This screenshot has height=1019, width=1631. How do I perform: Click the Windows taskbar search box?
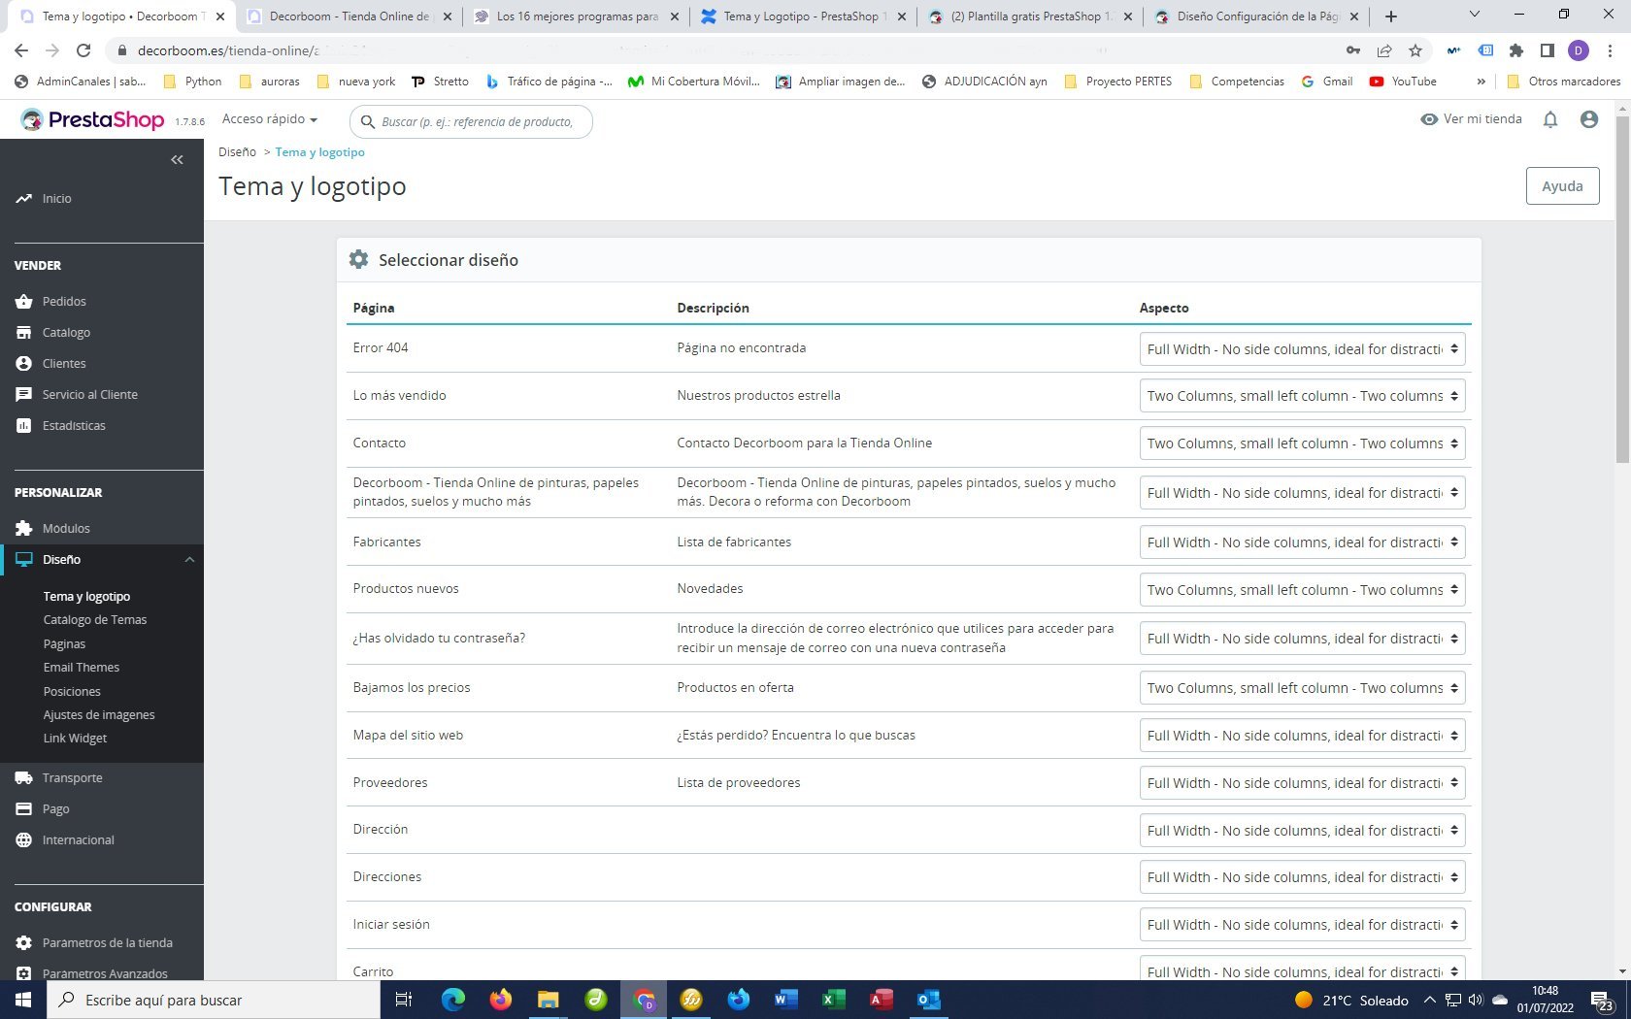coord(212,1000)
